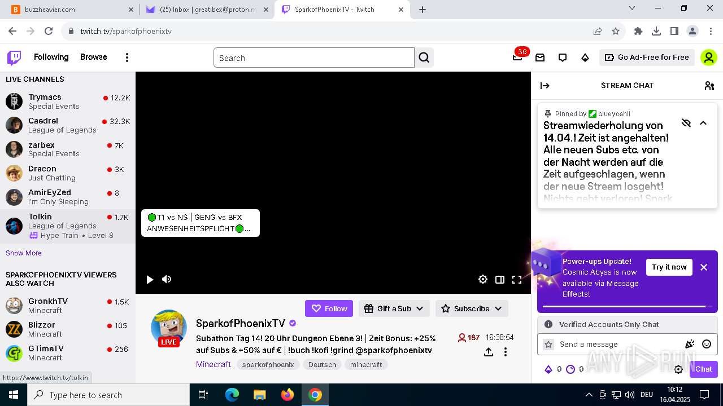The image size is (723, 406).
Task: Hide the pinned chat message
Action: point(686,123)
